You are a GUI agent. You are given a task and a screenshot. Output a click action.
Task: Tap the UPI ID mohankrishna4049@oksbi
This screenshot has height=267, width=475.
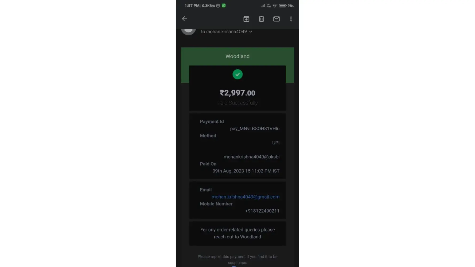252,157
